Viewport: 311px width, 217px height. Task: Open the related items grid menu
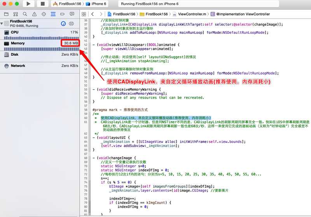[84, 14]
